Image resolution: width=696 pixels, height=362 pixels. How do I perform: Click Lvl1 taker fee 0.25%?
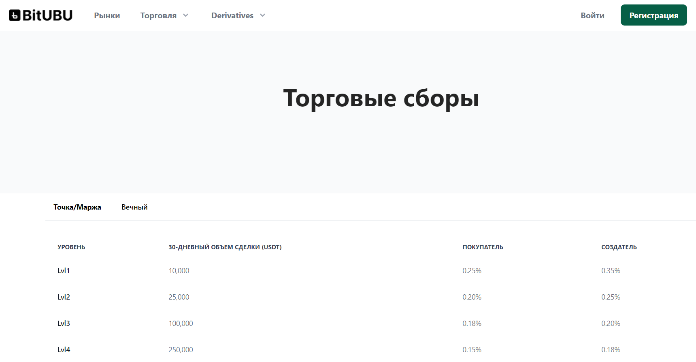coord(472,271)
